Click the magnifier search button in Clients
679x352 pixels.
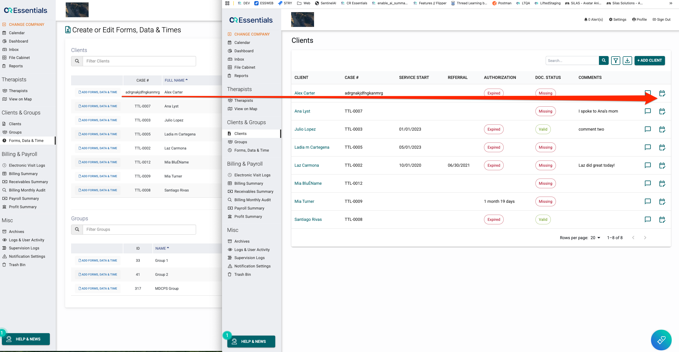coord(604,61)
